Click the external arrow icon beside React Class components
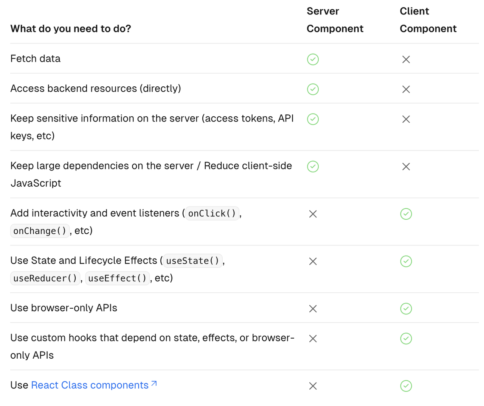The height and width of the screenshot is (406, 484). click(154, 384)
